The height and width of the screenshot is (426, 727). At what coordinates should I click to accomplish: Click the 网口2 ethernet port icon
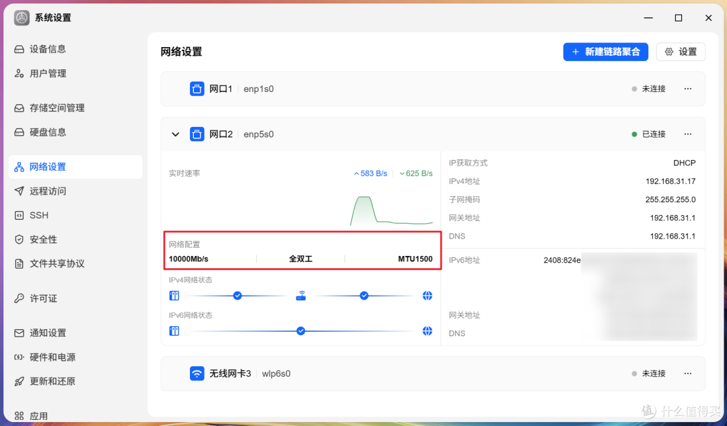click(197, 134)
